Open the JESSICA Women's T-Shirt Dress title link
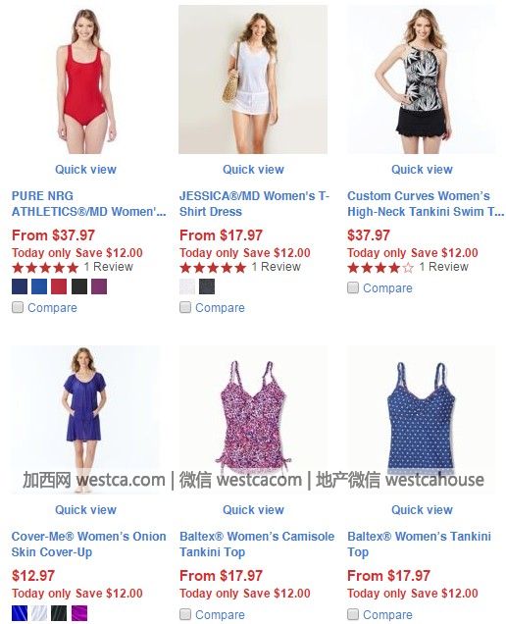 point(254,203)
